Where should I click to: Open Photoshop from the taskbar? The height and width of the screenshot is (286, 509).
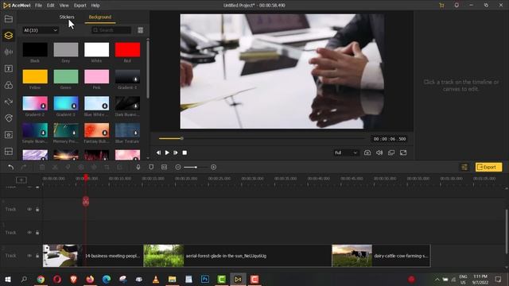(x=205, y=279)
